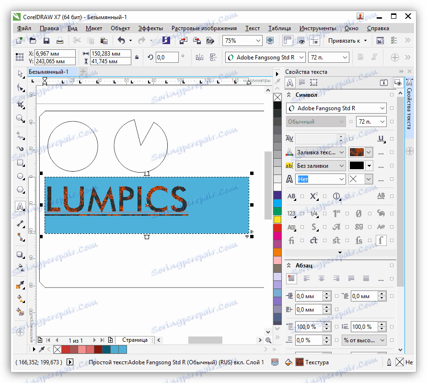Viewport: 427px width, 383px height.
Task: Switch to the Безымянный-1 document tab
Action: [x=48, y=72]
